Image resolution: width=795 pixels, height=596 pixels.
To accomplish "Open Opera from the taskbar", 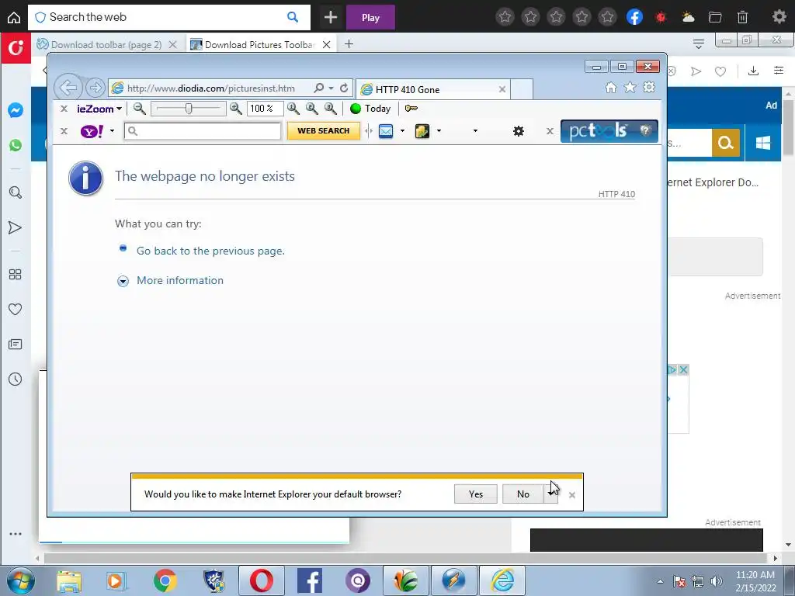I will 261,580.
